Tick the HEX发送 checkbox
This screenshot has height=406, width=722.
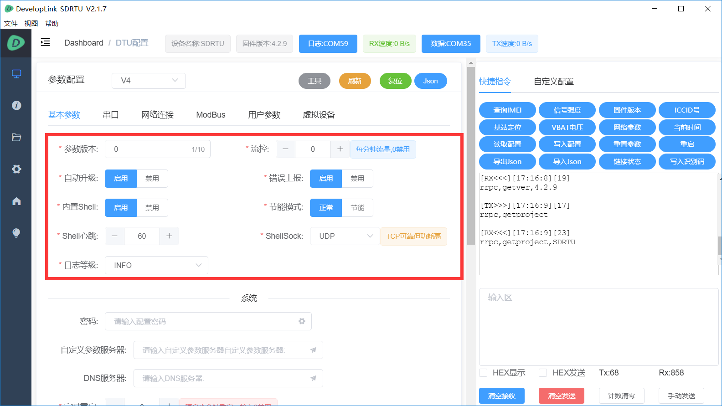pyautogui.click(x=543, y=373)
